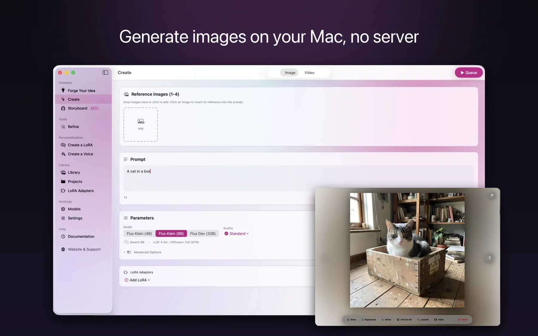Add a reference image
Screen dimensions: 538x336
[x=140, y=124]
